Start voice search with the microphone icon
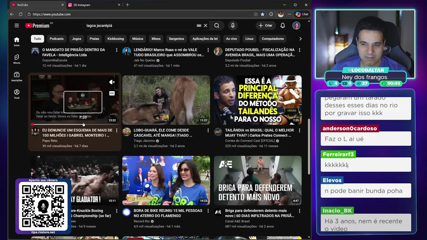 click(x=233, y=25)
